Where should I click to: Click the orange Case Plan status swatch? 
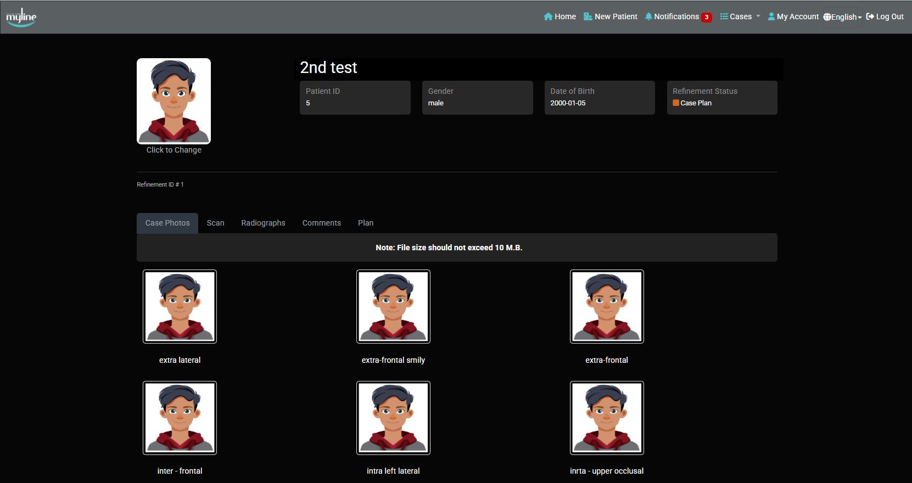(x=676, y=103)
